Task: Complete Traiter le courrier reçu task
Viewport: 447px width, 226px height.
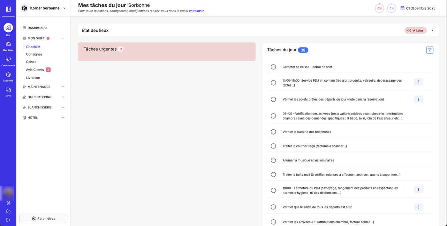Action: tap(273, 146)
